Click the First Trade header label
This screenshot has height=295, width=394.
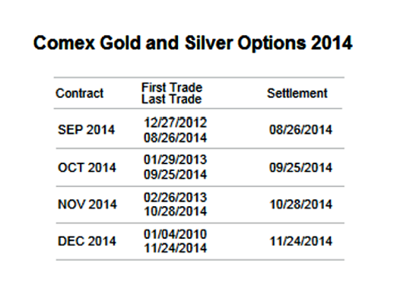click(x=172, y=87)
